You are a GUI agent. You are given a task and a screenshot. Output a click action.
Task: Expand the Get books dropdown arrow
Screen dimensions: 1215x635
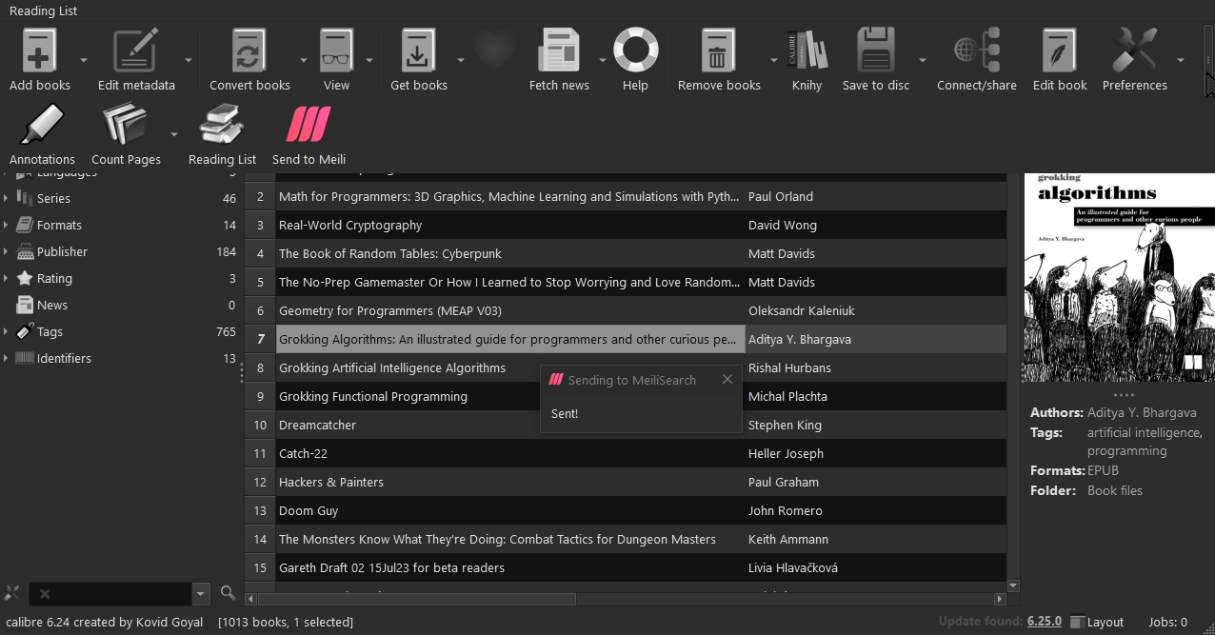click(461, 60)
